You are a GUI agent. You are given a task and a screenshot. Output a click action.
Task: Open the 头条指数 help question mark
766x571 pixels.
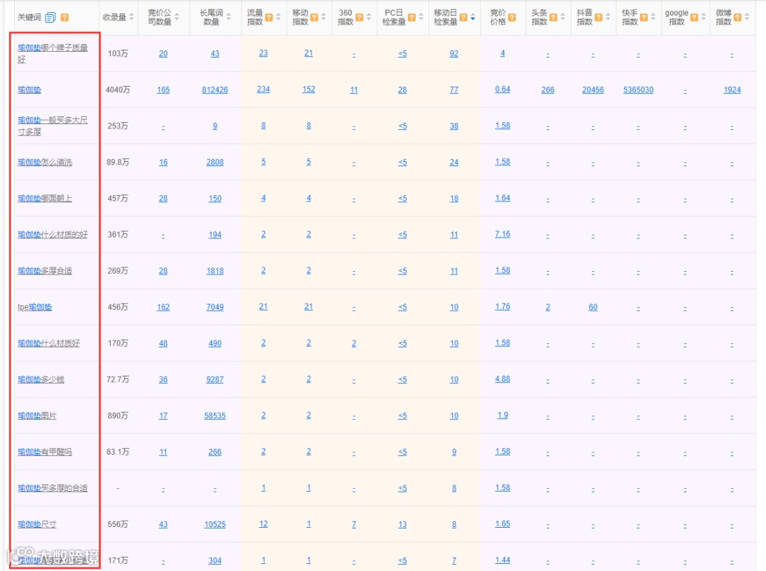click(x=553, y=18)
